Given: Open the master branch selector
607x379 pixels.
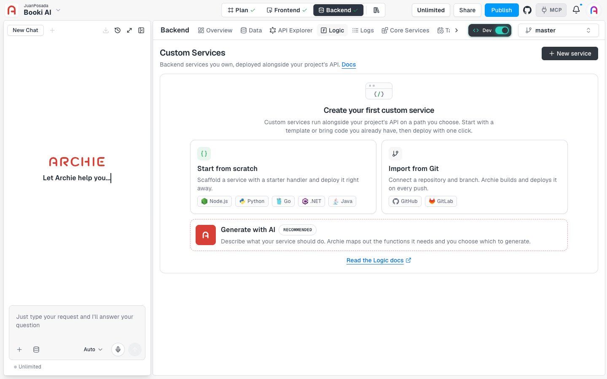Looking at the screenshot, I should 558,30.
